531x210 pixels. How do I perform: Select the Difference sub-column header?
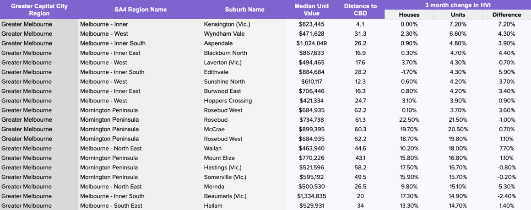point(507,15)
